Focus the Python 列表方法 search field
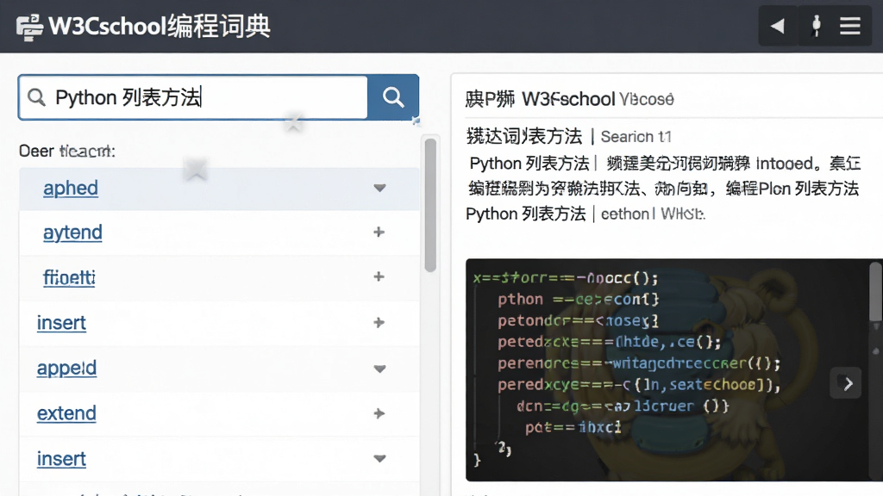 pyautogui.click(x=193, y=97)
